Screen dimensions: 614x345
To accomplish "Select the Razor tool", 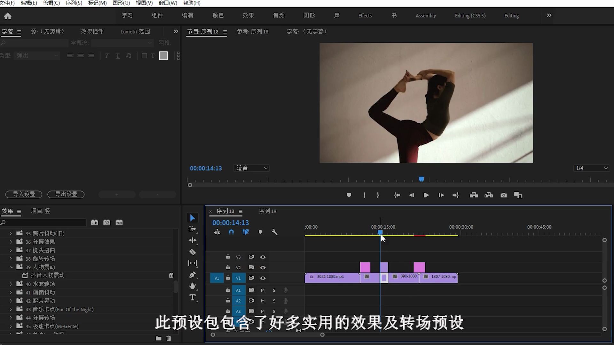I will (x=193, y=252).
